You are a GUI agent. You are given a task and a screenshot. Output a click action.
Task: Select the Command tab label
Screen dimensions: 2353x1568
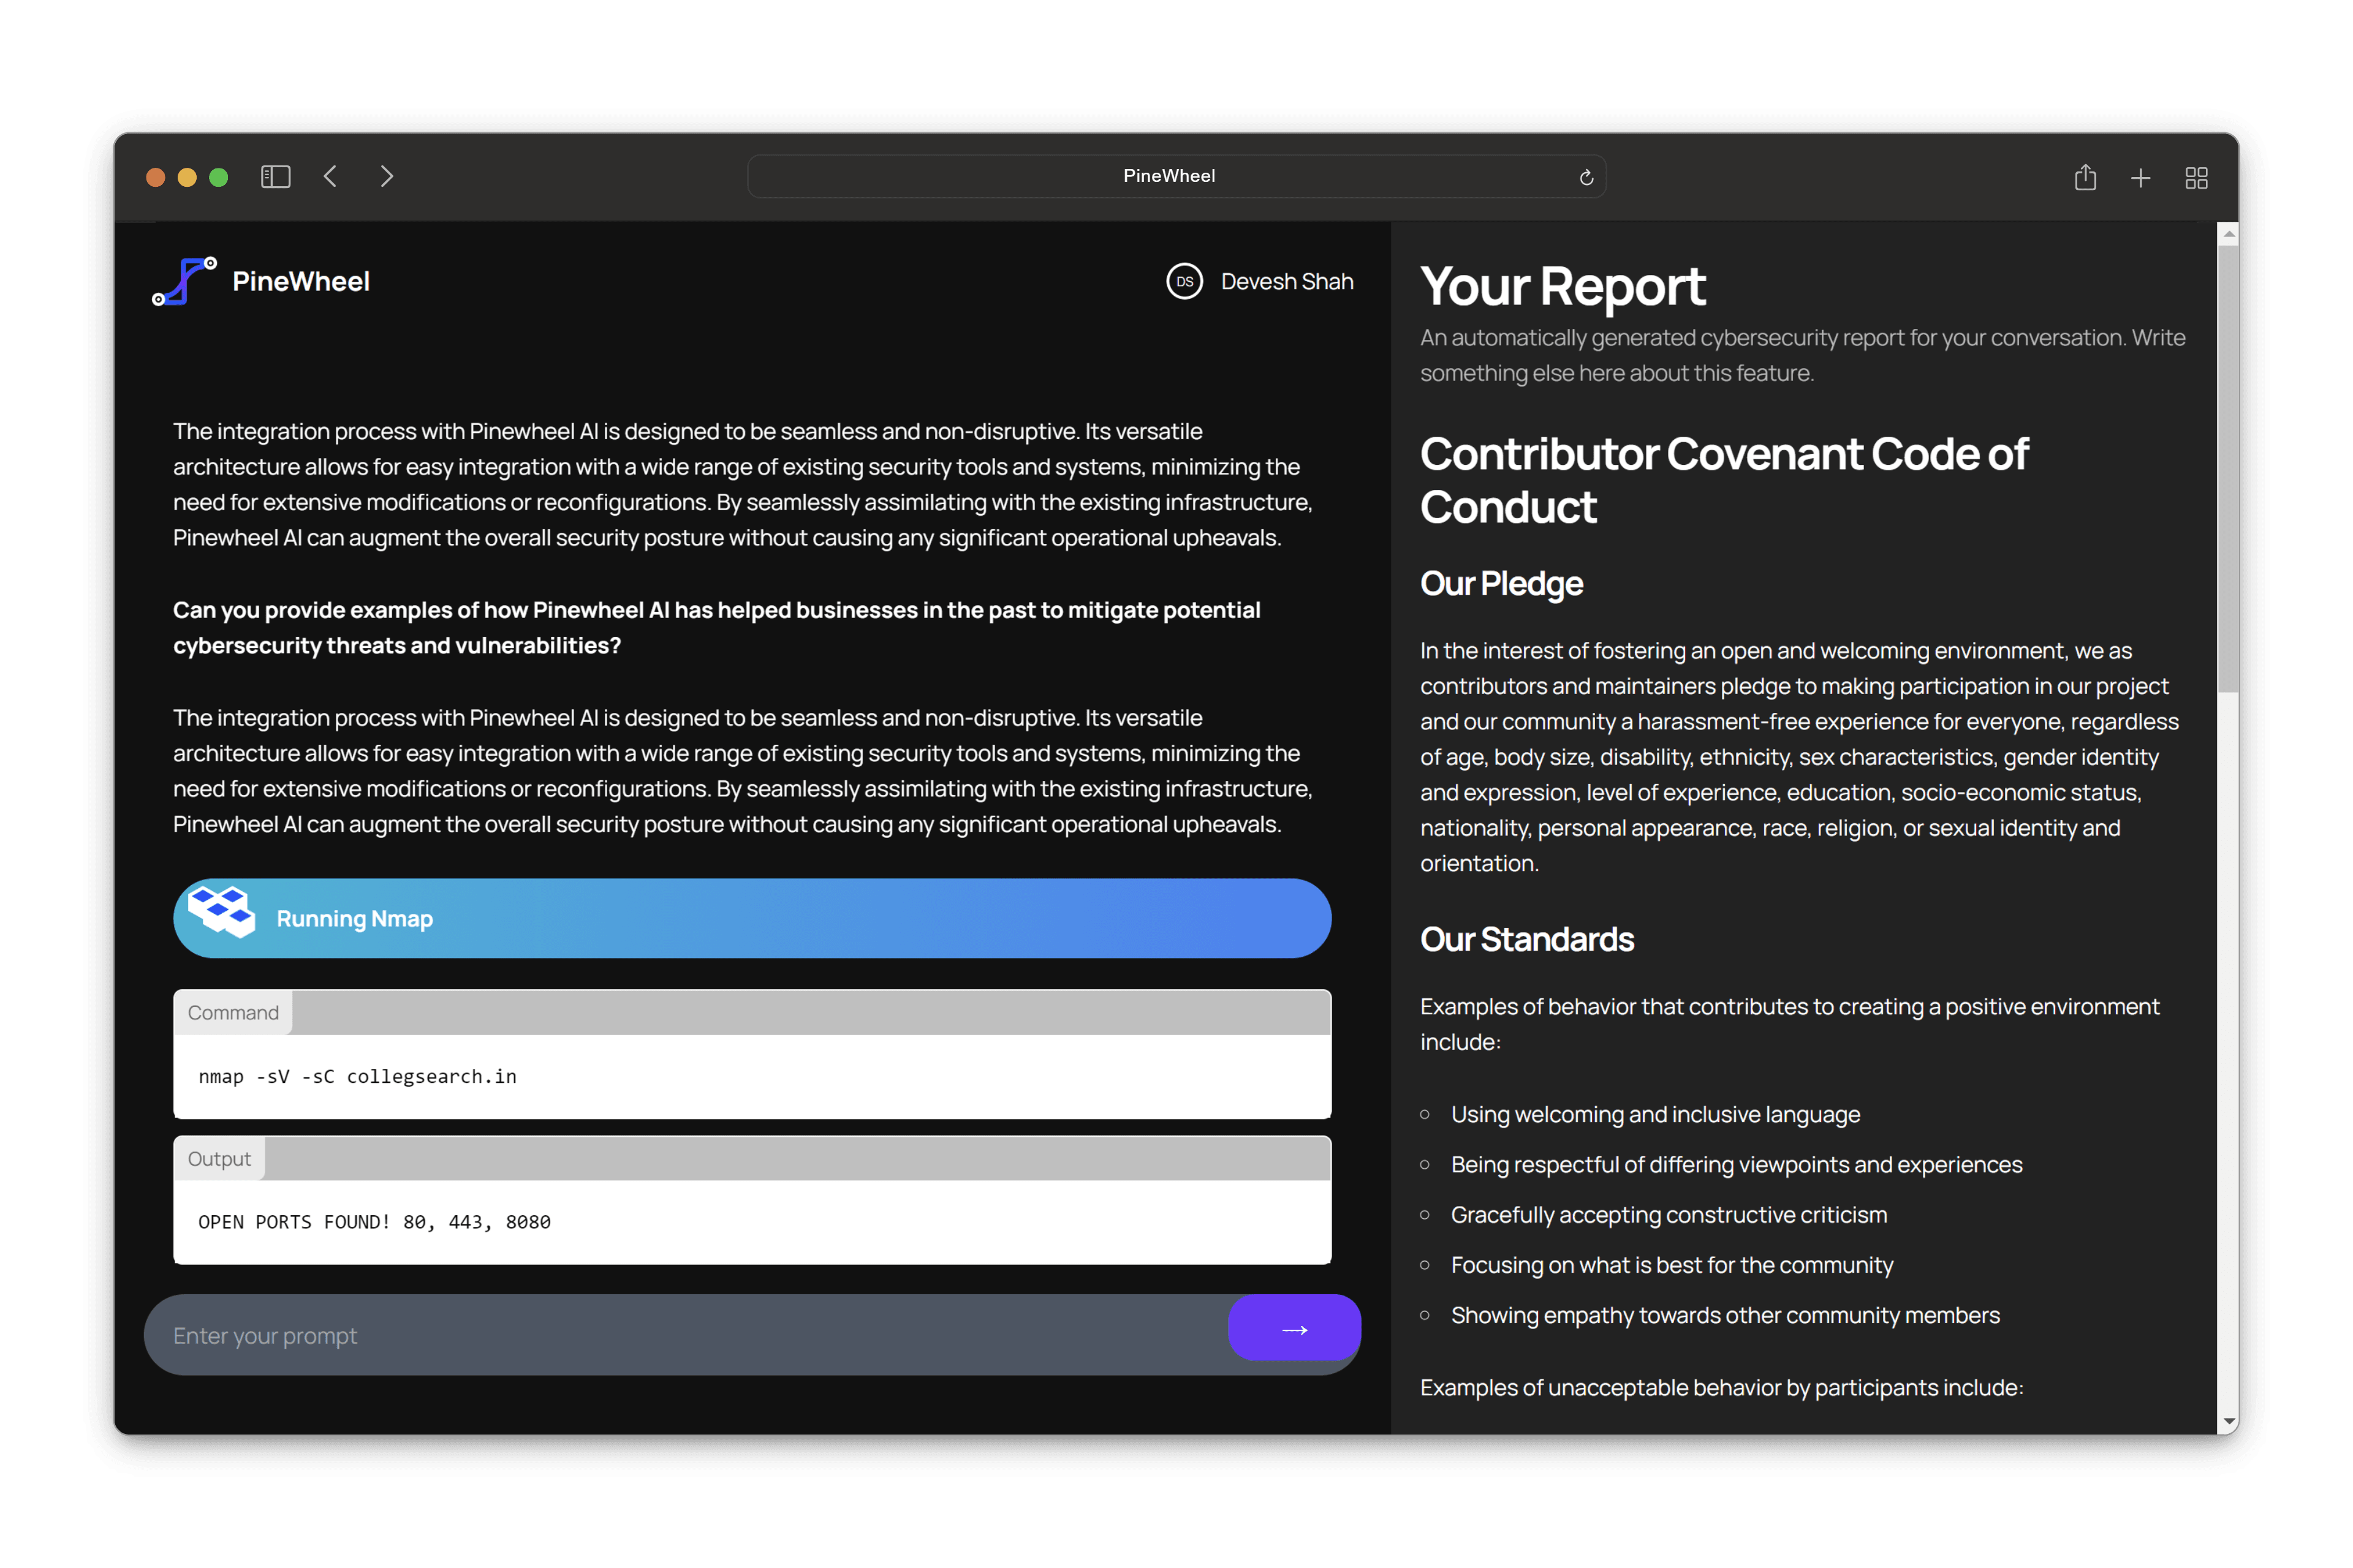point(233,1012)
